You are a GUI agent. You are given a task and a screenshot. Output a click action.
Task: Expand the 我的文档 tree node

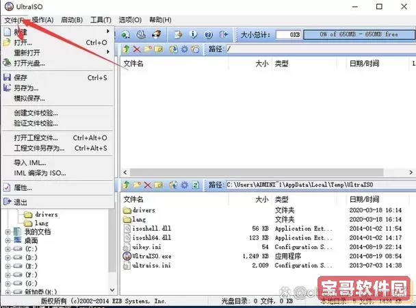tap(8, 232)
